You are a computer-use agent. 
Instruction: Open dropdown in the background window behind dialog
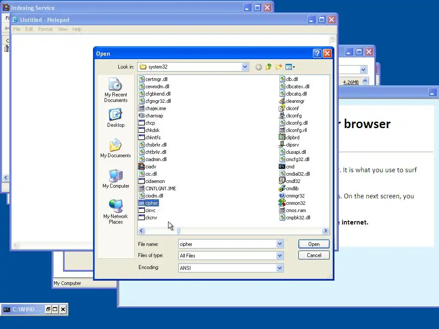pos(363,70)
